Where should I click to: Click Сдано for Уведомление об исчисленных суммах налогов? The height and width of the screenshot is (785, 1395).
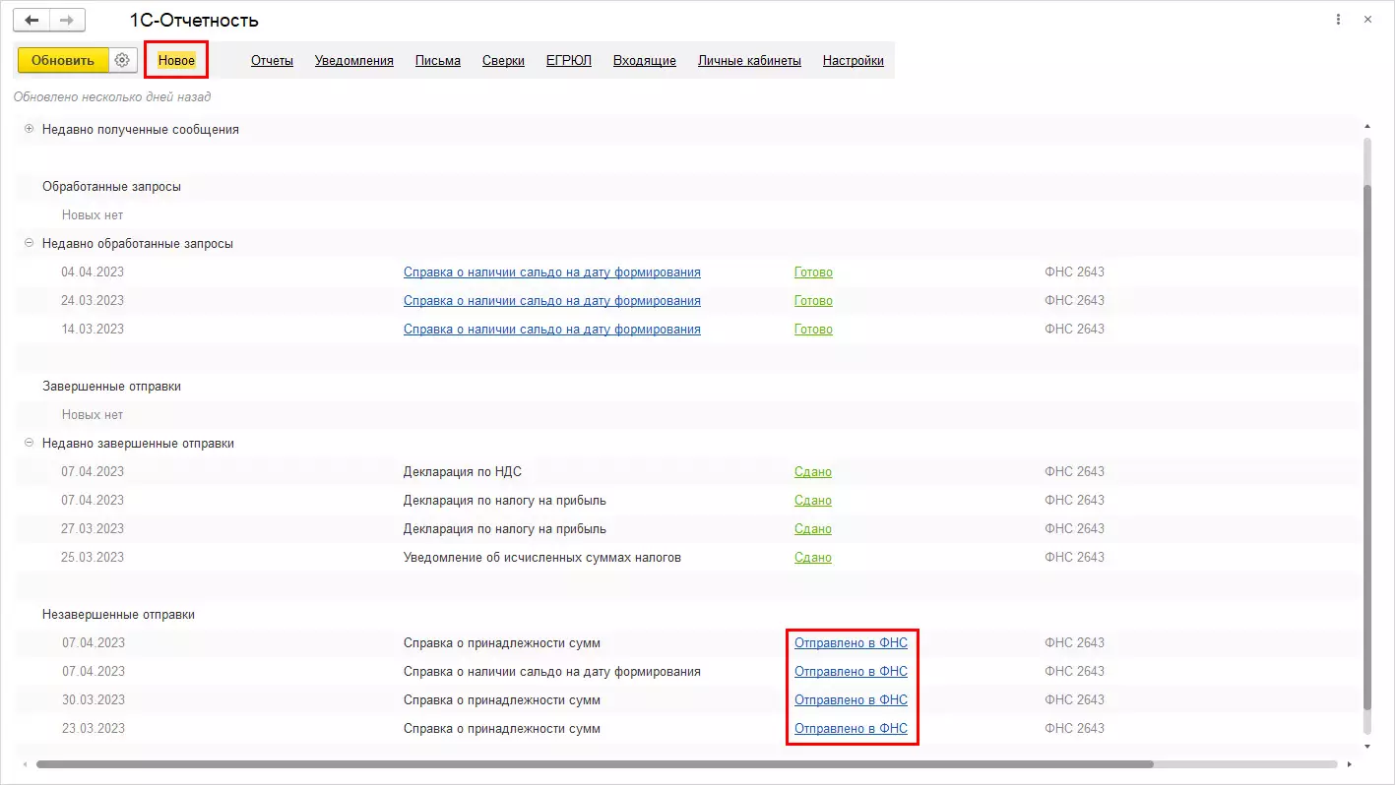(813, 557)
